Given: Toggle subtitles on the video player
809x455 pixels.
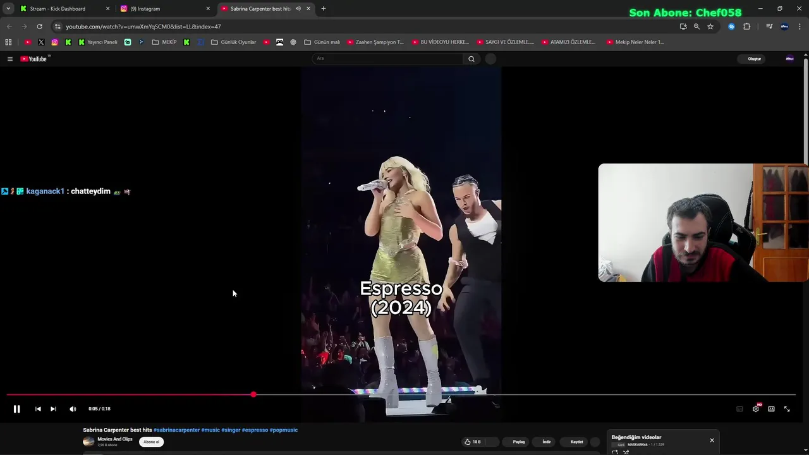Looking at the screenshot, I should [x=739, y=409].
